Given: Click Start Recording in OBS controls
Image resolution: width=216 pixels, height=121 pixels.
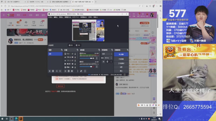Looking at the screenshot, I should point(121,59).
